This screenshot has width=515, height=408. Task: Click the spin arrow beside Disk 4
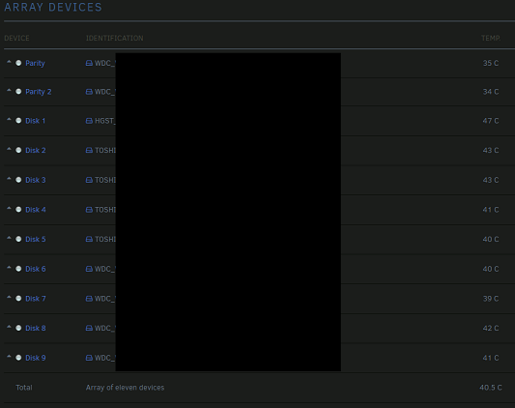point(9,208)
